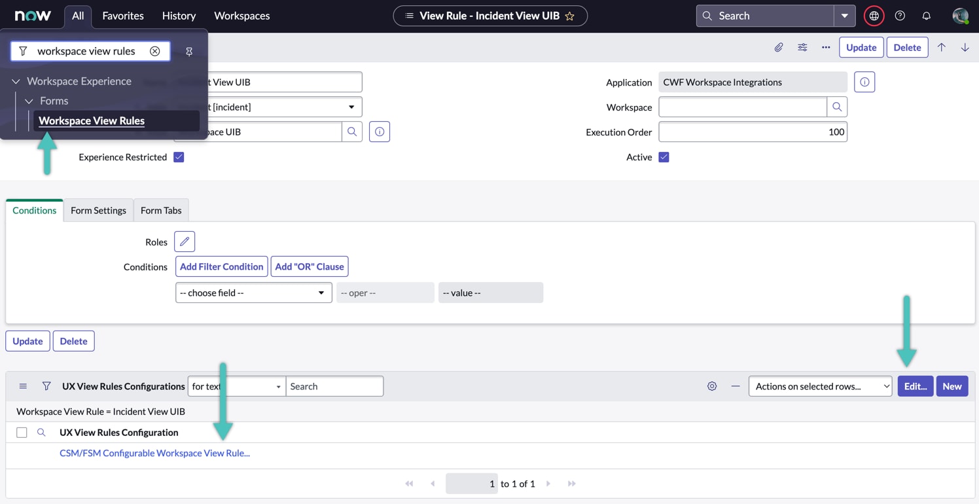Disable the Active checkbox
The width and height of the screenshot is (979, 504).
click(664, 157)
